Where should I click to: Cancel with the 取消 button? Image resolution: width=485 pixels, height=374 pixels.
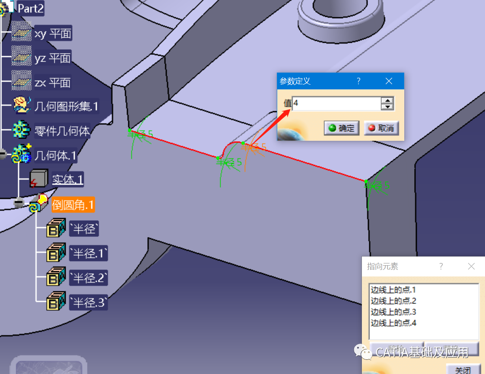pos(381,128)
